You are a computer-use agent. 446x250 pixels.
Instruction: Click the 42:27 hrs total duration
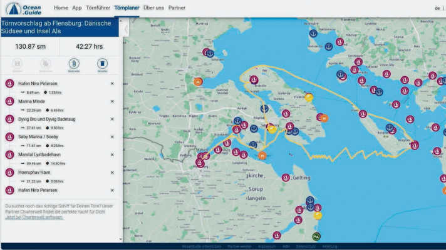point(88,46)
